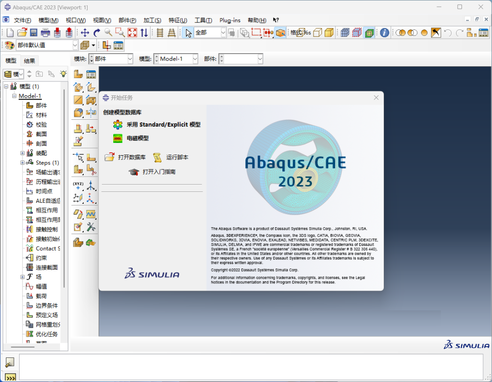Click the repair tools wrench icon

(x=91, y=227)
